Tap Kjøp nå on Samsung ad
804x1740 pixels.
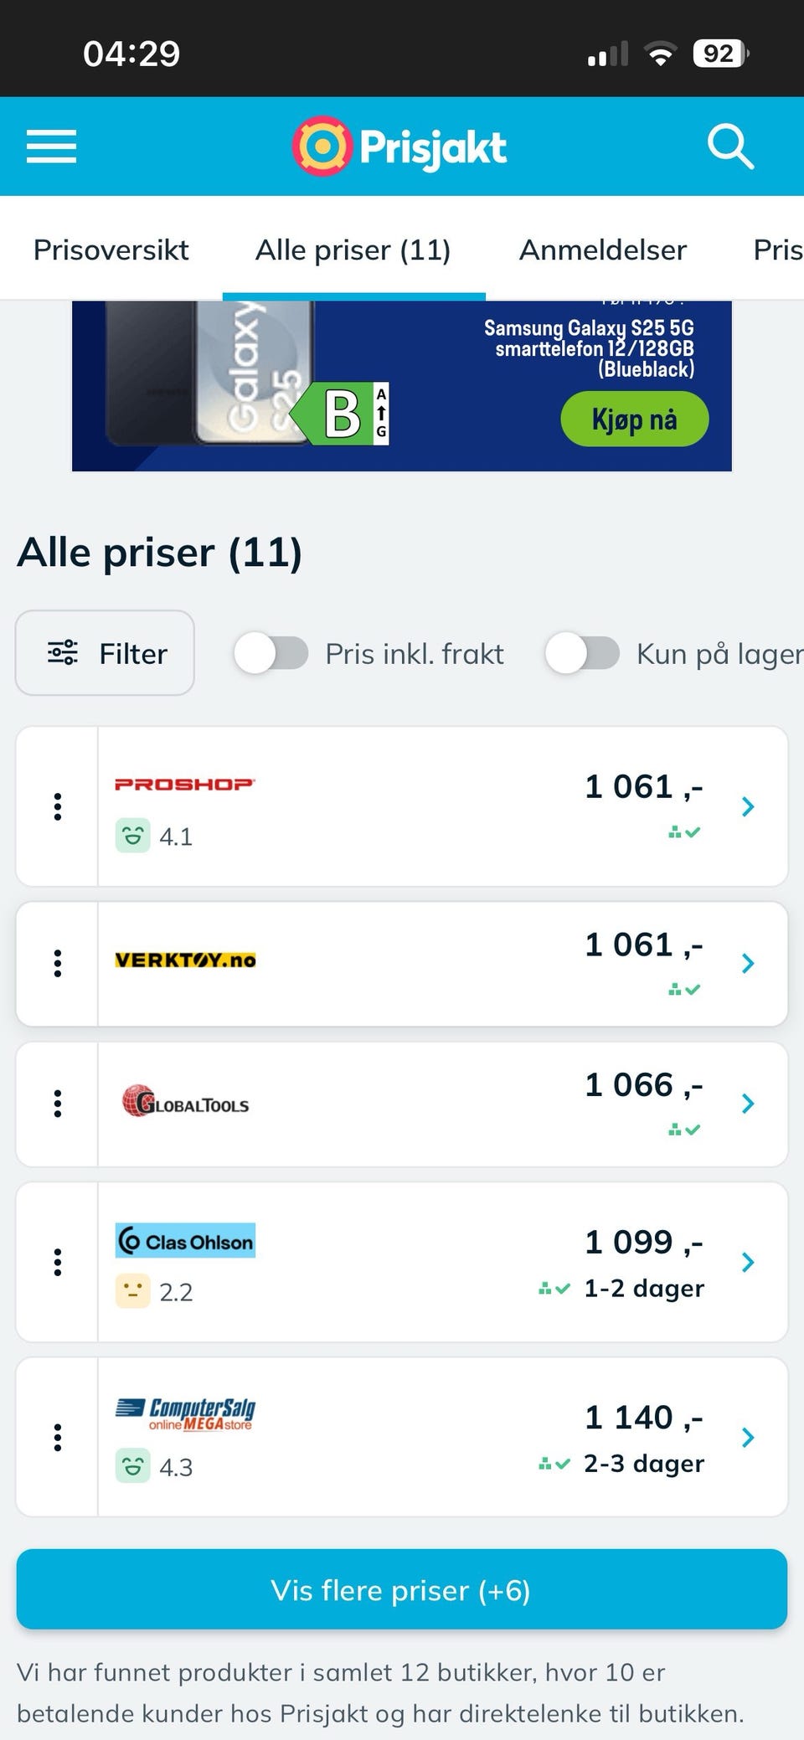click(634, 420)
